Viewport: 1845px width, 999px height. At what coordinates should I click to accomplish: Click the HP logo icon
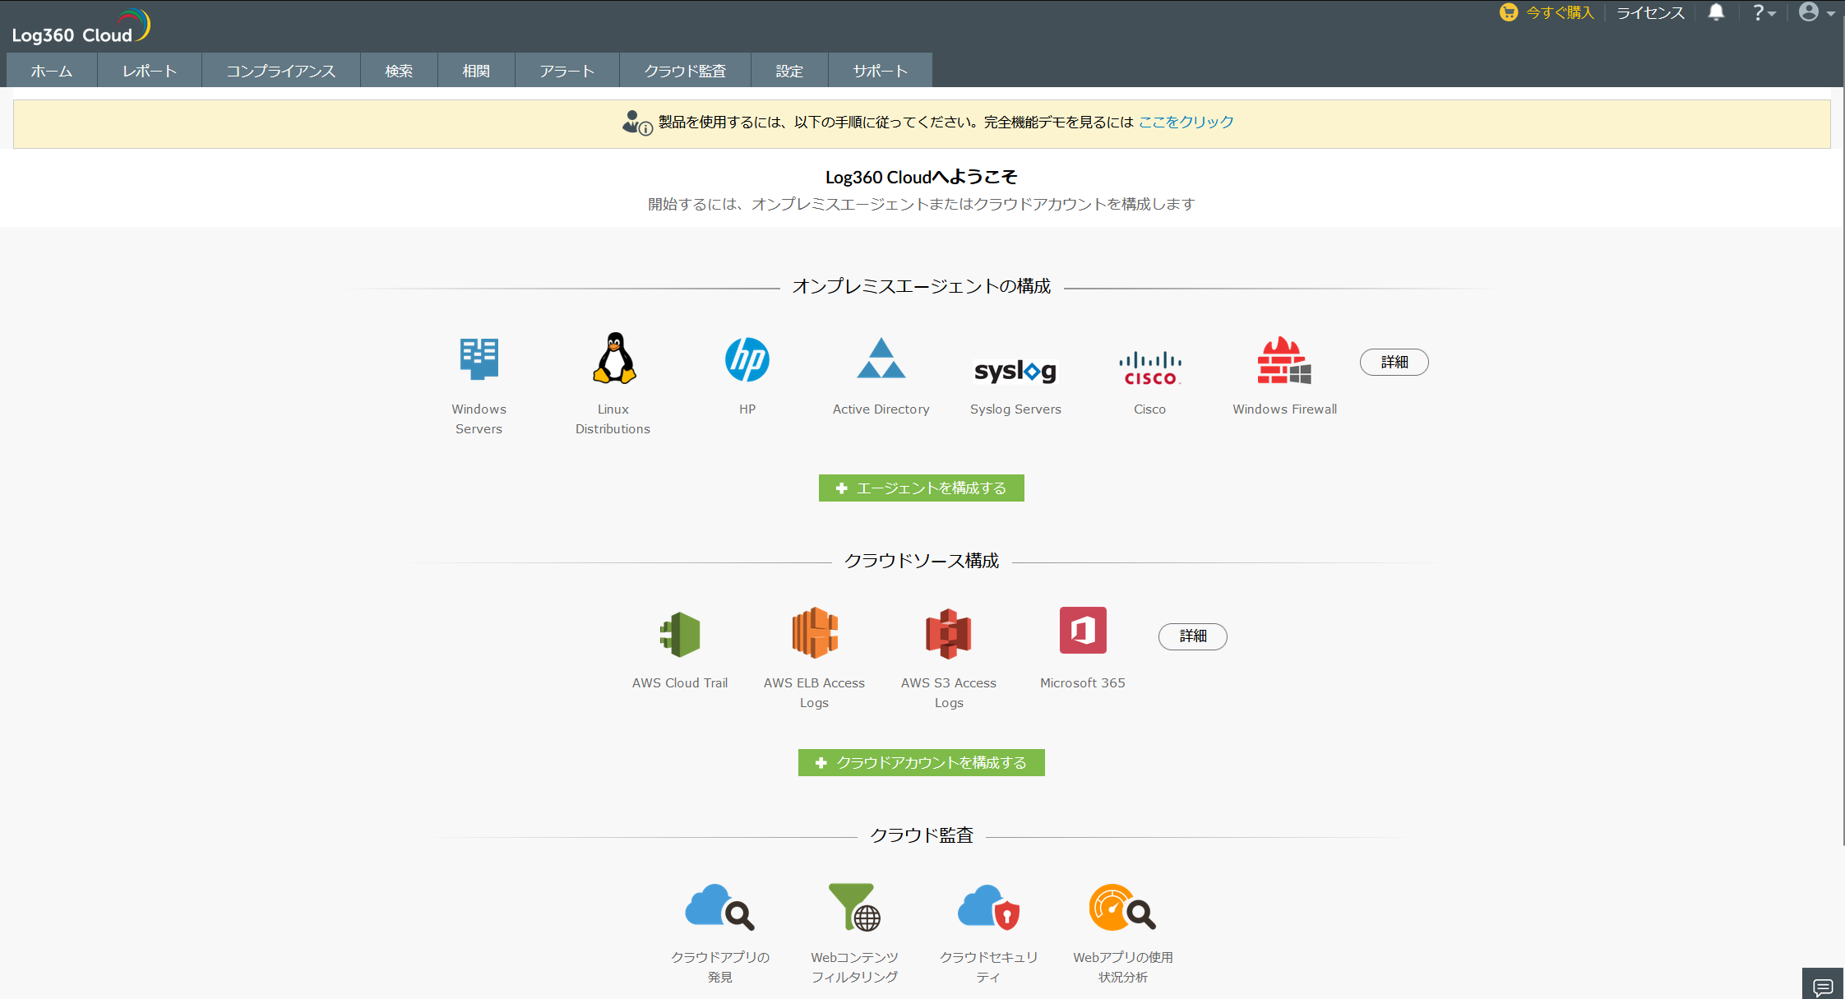click(747, 359)
